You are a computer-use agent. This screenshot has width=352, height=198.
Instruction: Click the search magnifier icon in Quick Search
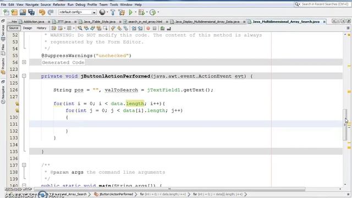click(297, 4)
